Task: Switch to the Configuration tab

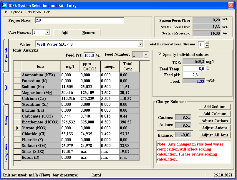Action: coord(6,153)
